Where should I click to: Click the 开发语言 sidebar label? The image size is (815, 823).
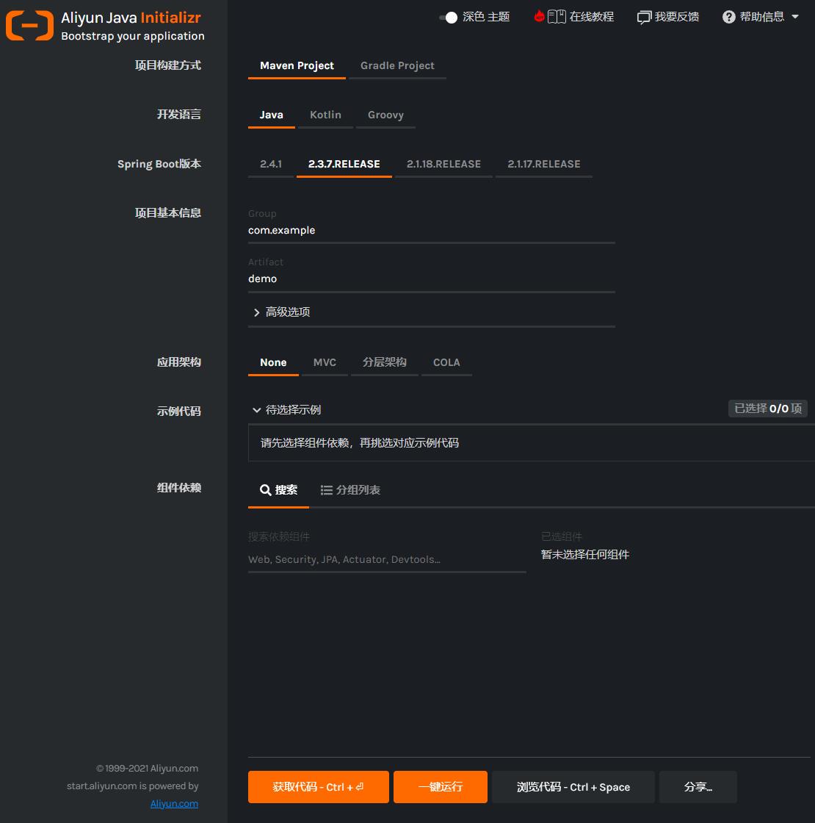[x=179, y=115]
